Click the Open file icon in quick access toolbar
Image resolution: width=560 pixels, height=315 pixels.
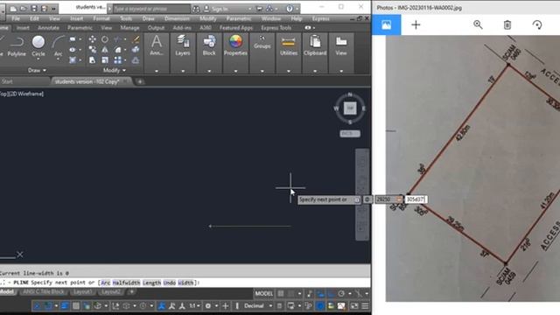tap(24, 8)
